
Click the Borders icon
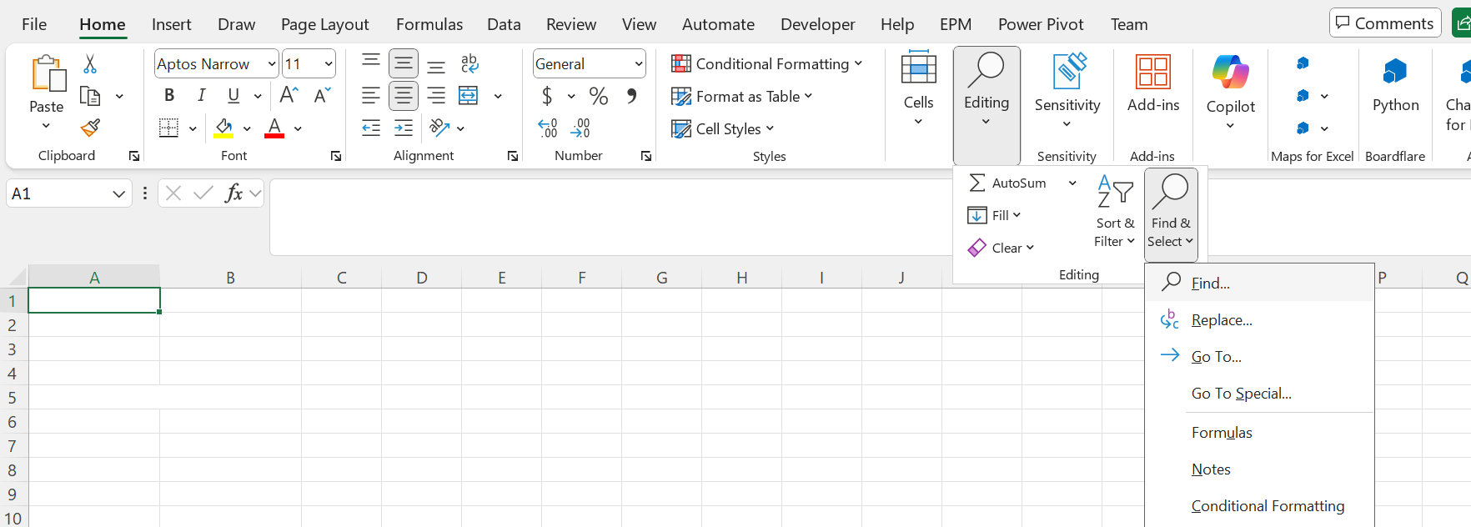tap(169, 128)
